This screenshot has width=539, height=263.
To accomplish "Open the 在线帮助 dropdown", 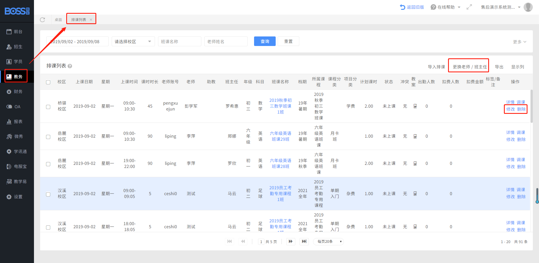I will (x=446, y=7).
